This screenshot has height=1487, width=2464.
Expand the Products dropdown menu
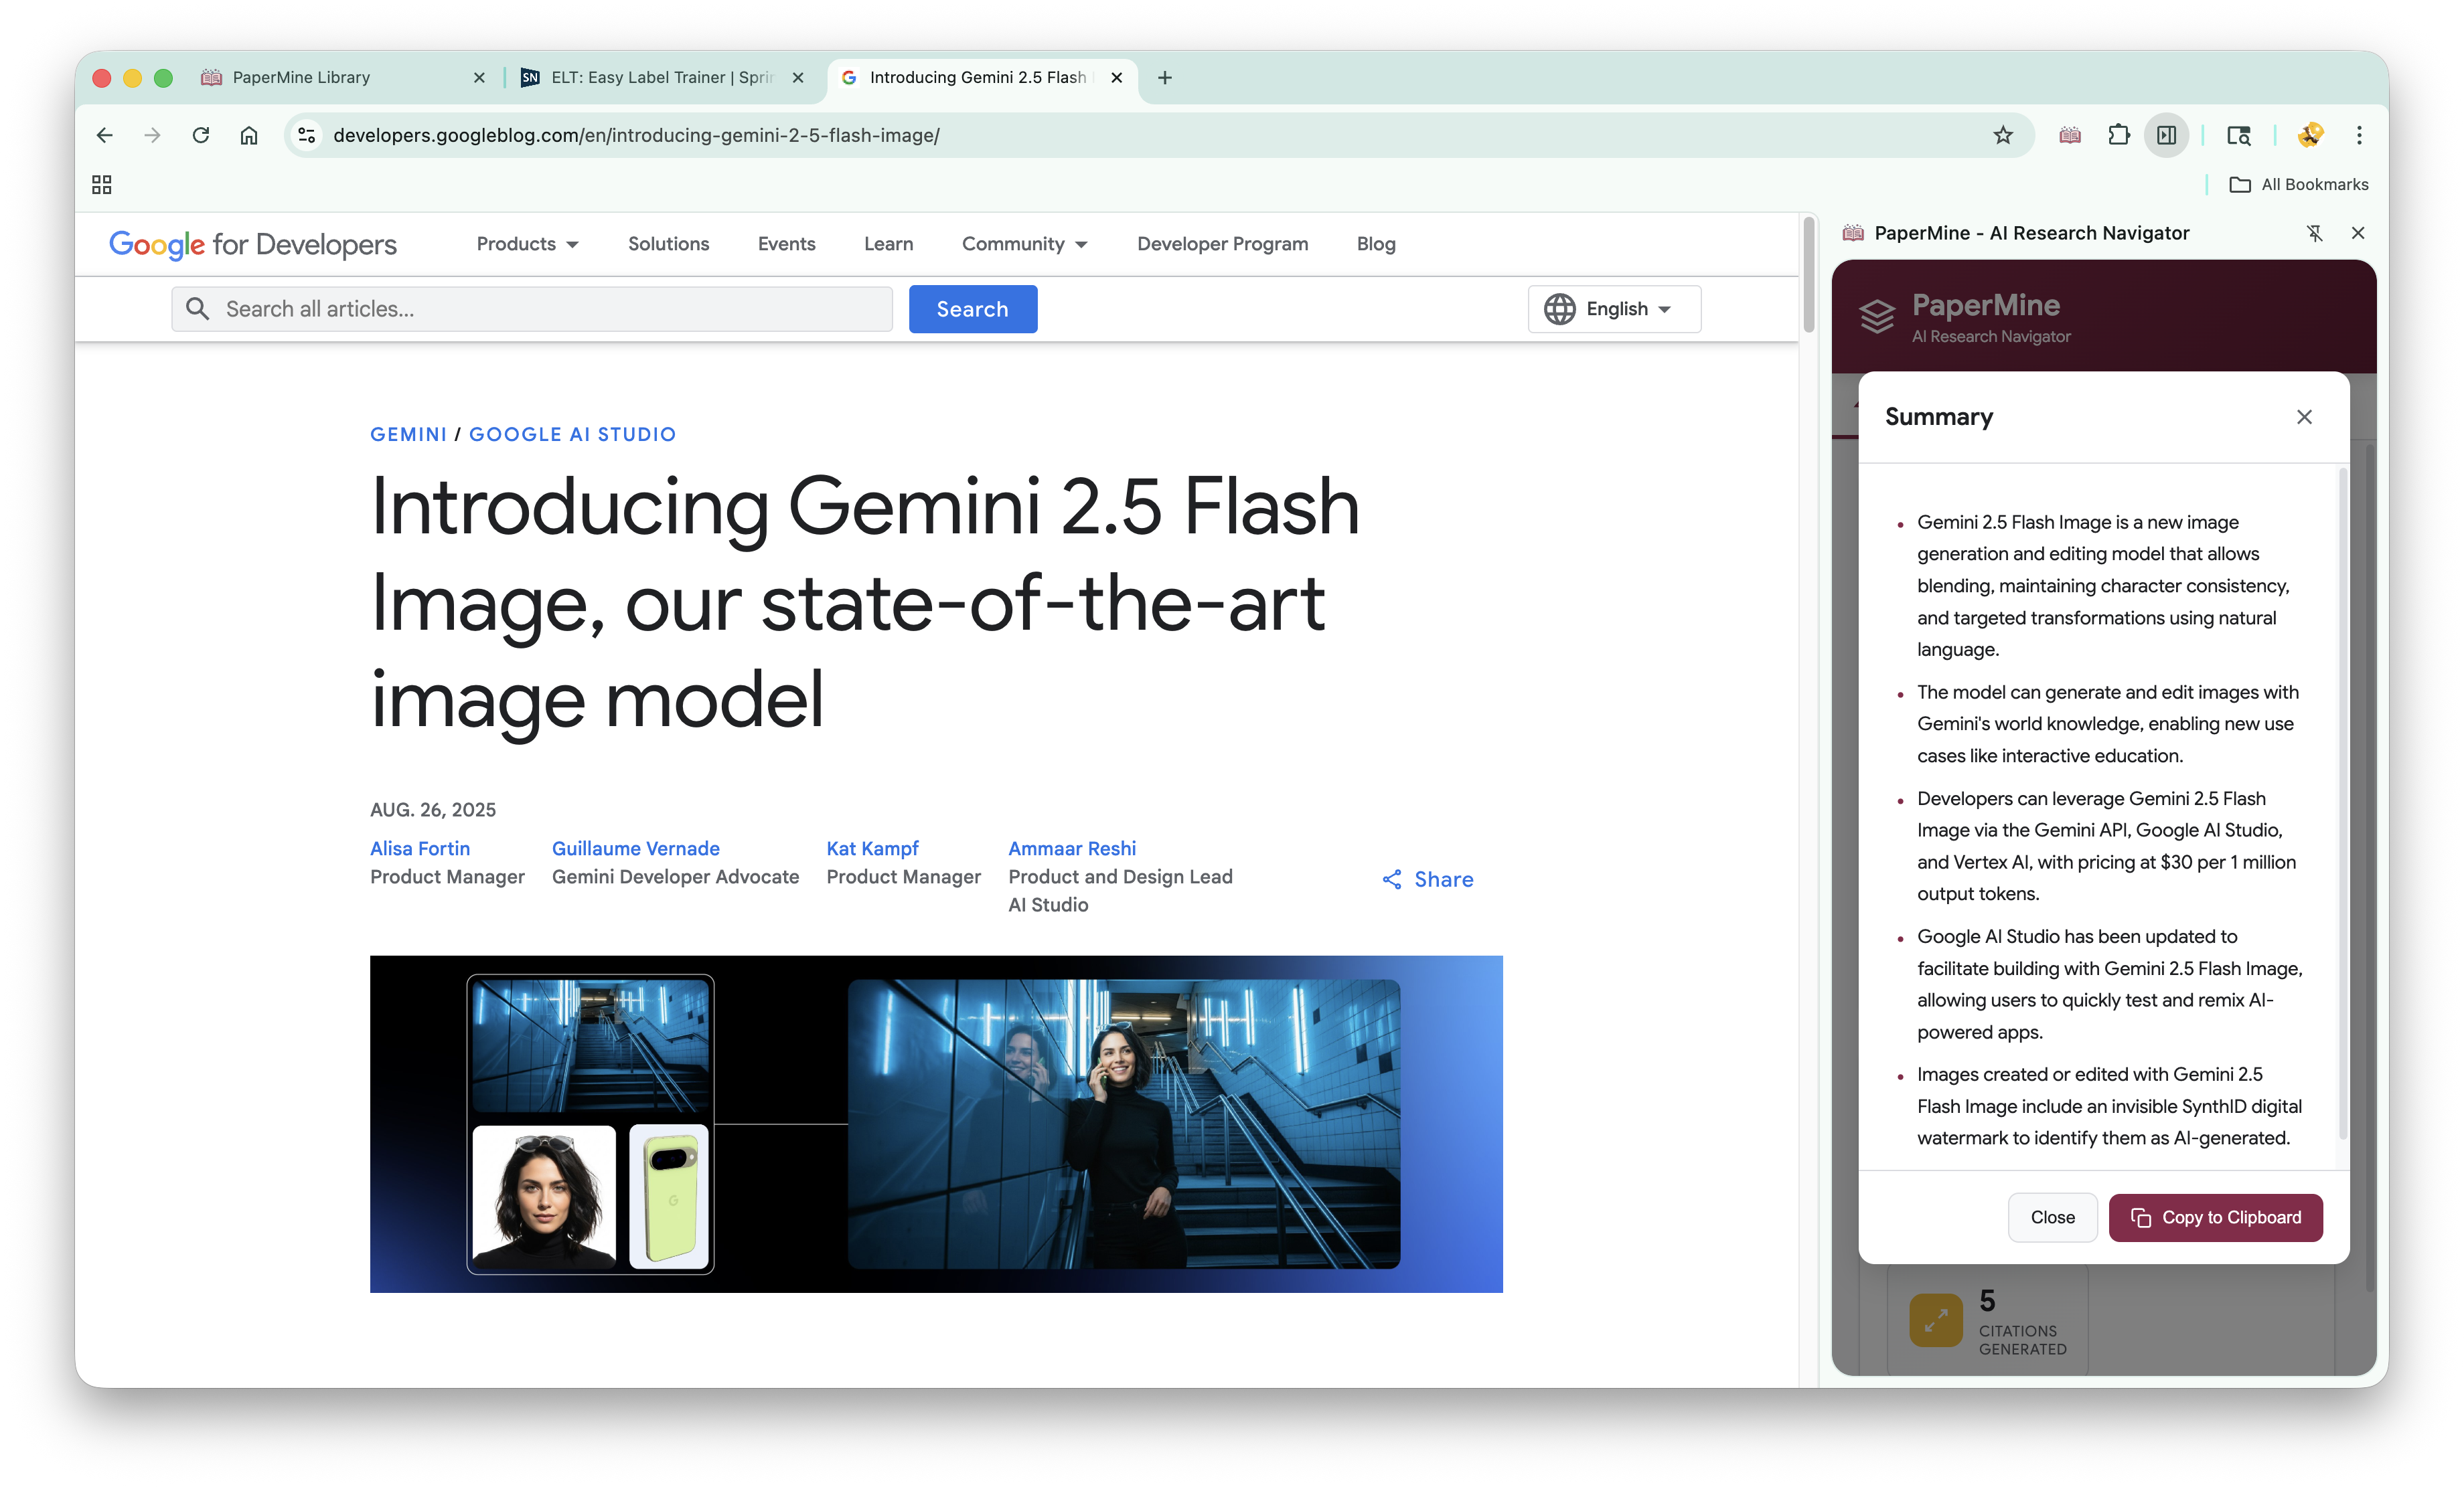tap(527, 244)
